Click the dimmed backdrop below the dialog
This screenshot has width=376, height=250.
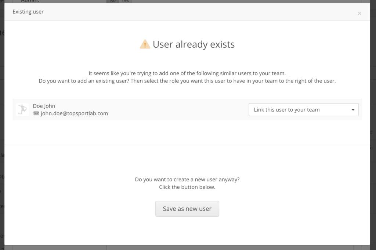(x=187, y=247)
